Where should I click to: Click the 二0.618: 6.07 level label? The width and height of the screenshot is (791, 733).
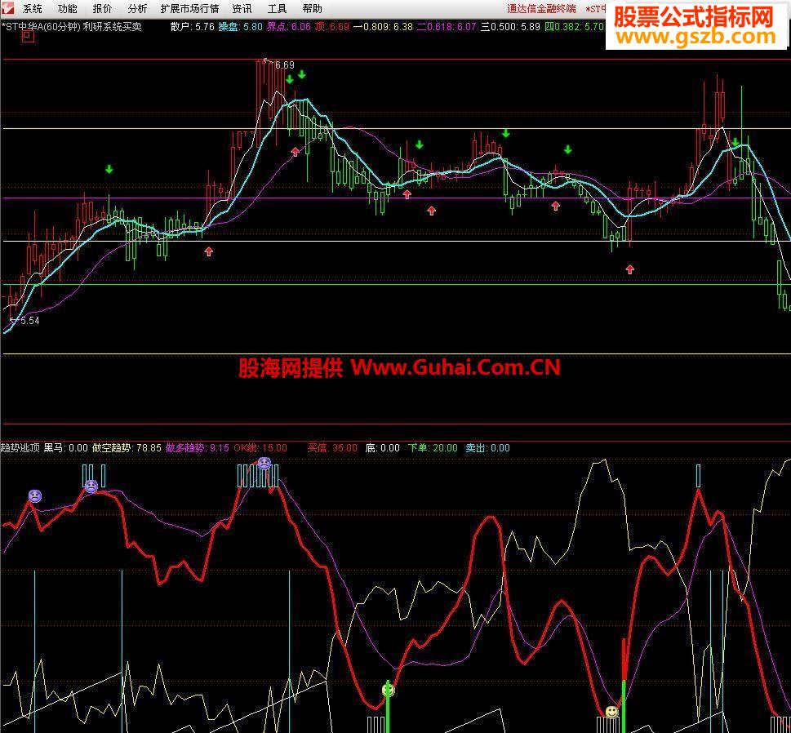pyautogui.click(x=447, y=27)
